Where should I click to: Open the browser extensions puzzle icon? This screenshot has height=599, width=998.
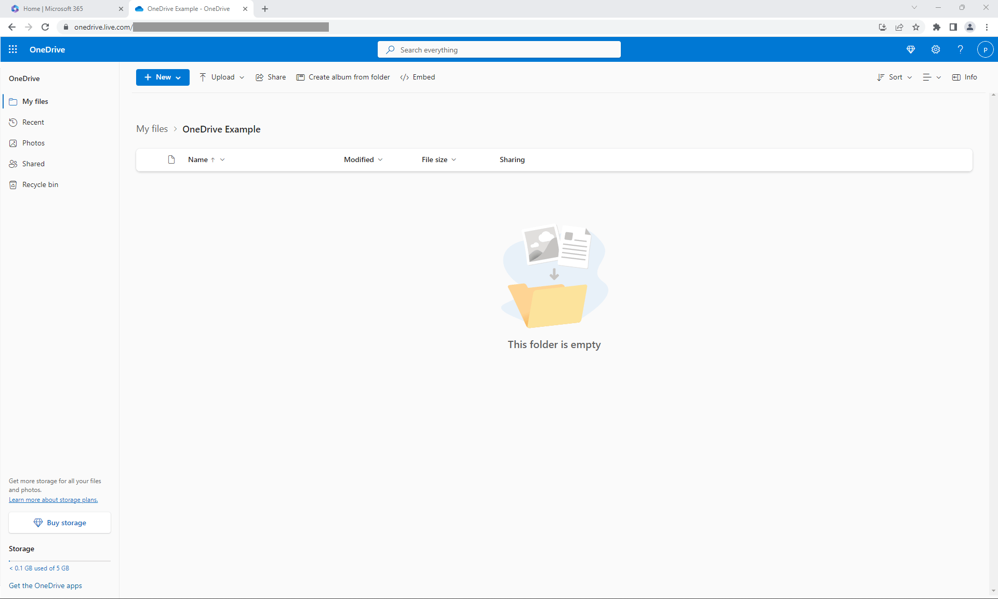point(937,27)
